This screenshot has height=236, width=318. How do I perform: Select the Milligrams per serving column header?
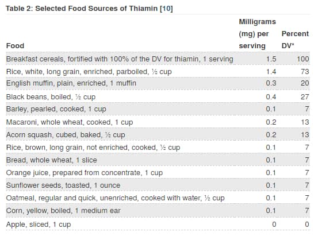[x=258, y=34]
